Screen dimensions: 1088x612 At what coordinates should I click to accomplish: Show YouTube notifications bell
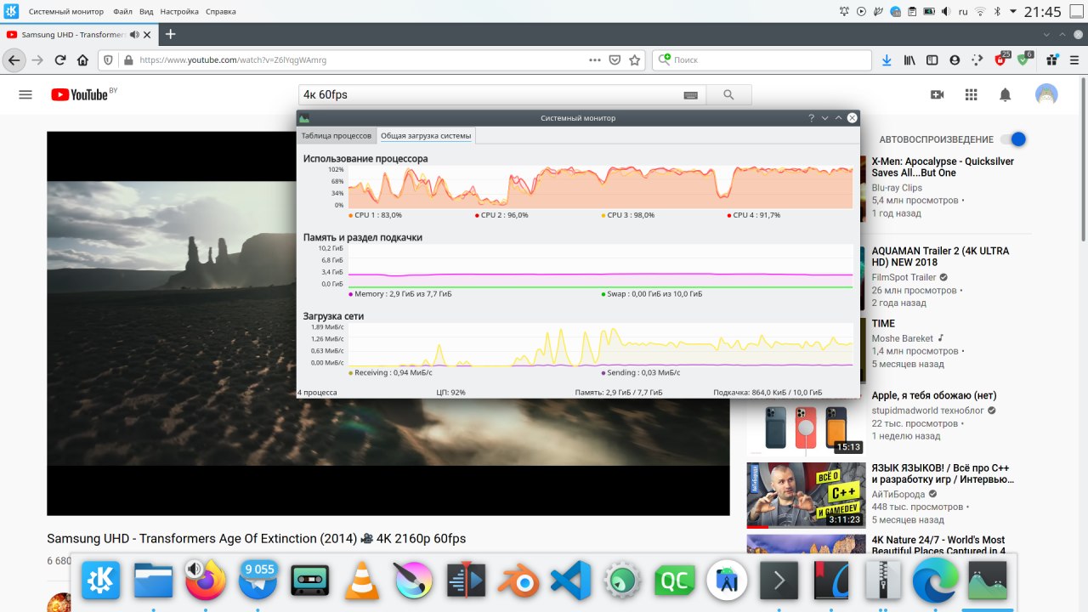1006,94
